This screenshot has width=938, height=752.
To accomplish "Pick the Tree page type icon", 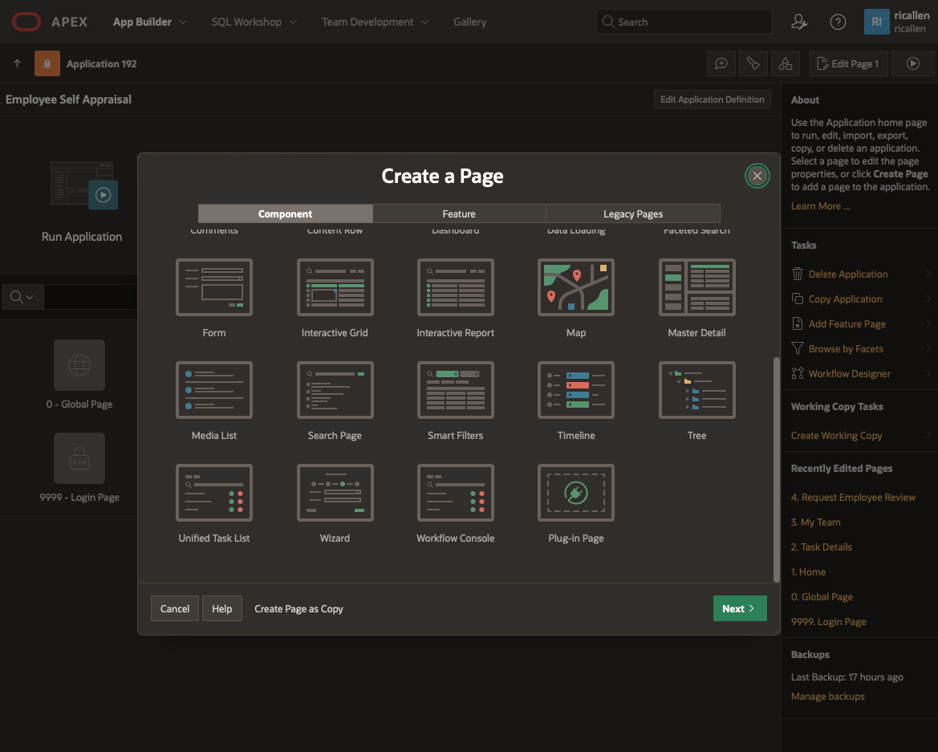I will [x=697, y=390].
